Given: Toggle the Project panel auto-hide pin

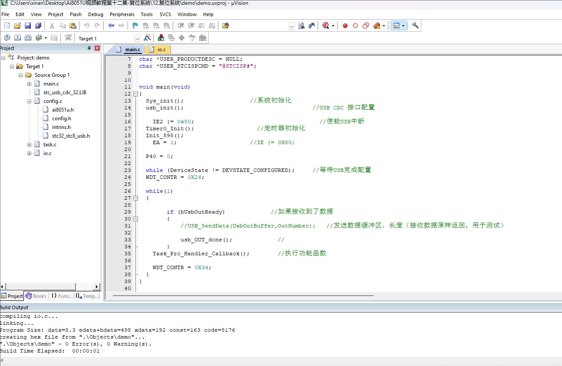Looking at the screenshot, I should [89, 48].
